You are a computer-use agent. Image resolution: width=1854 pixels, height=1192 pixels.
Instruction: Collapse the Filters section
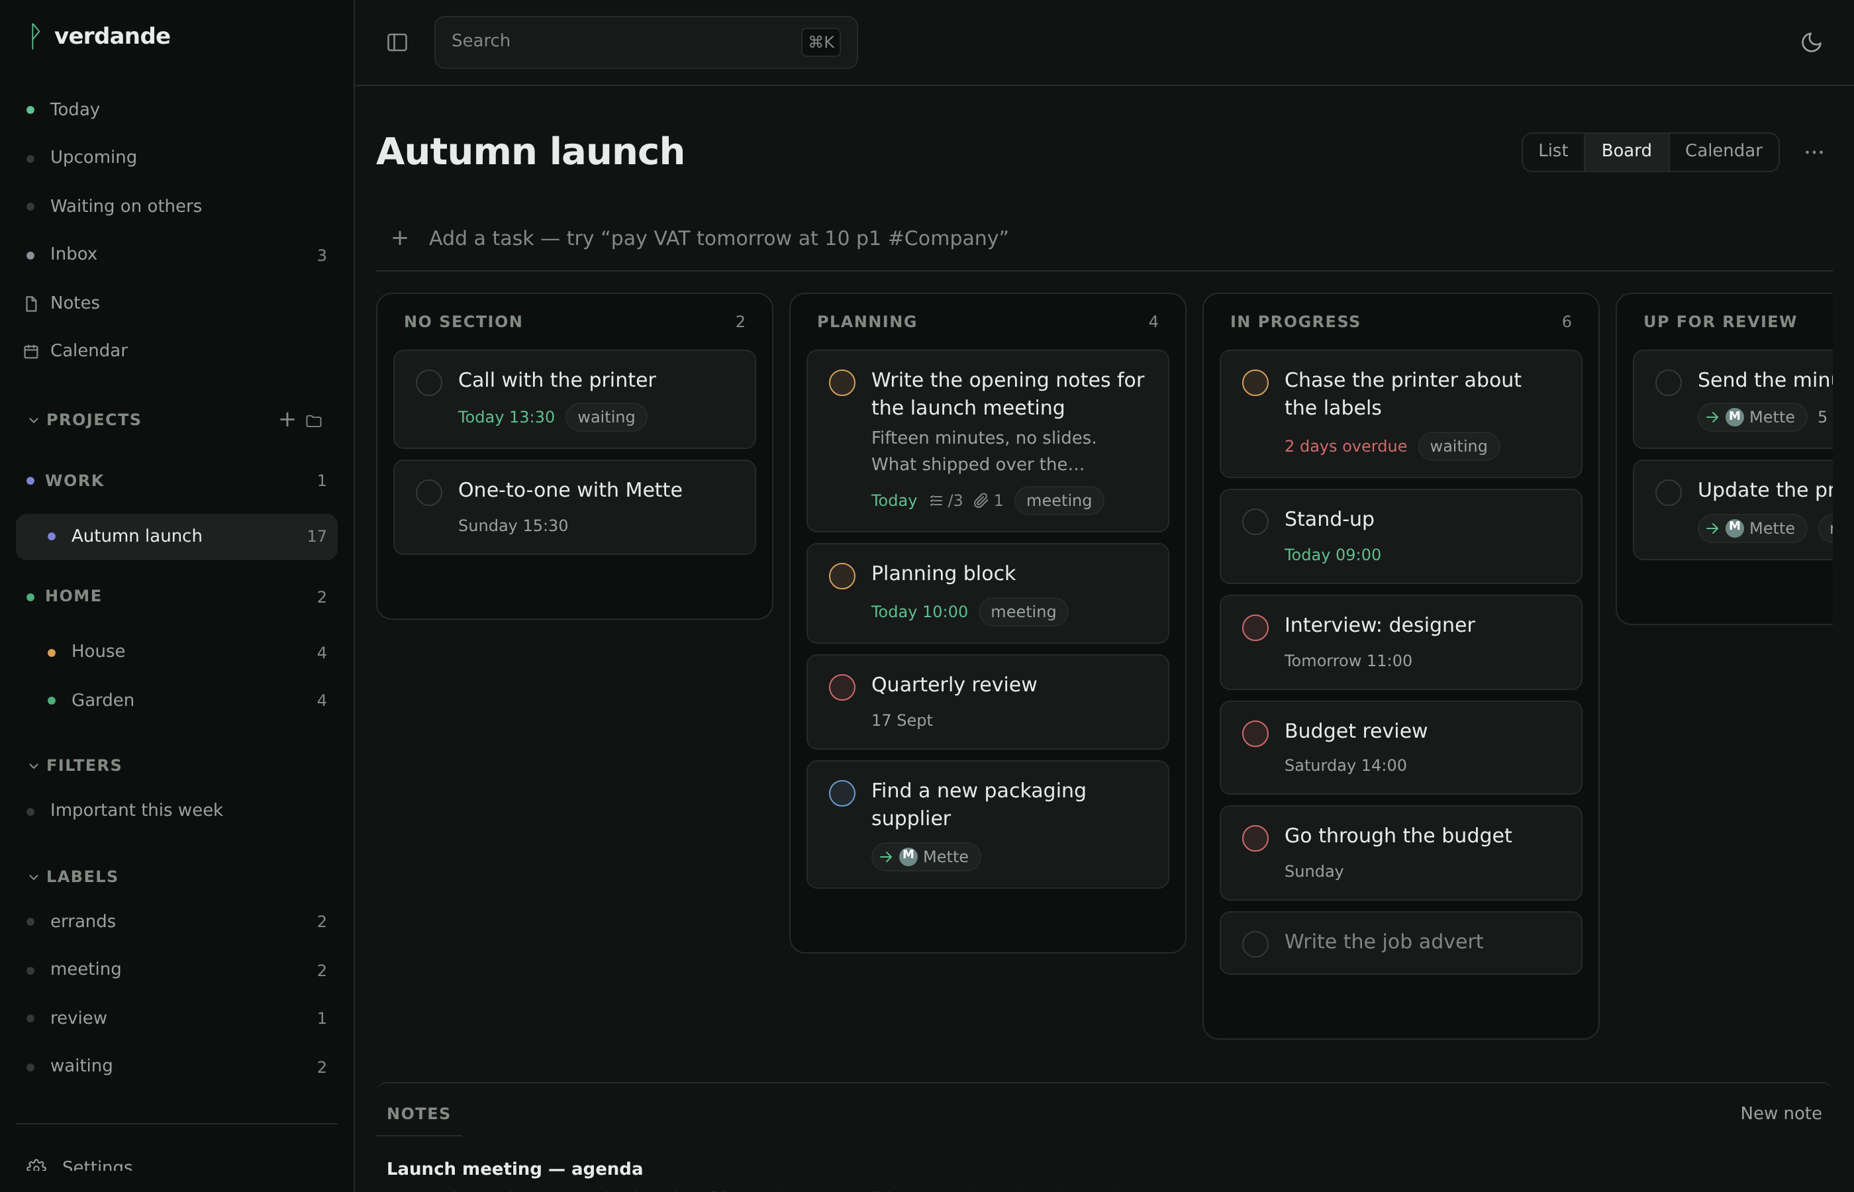(33, 766)
